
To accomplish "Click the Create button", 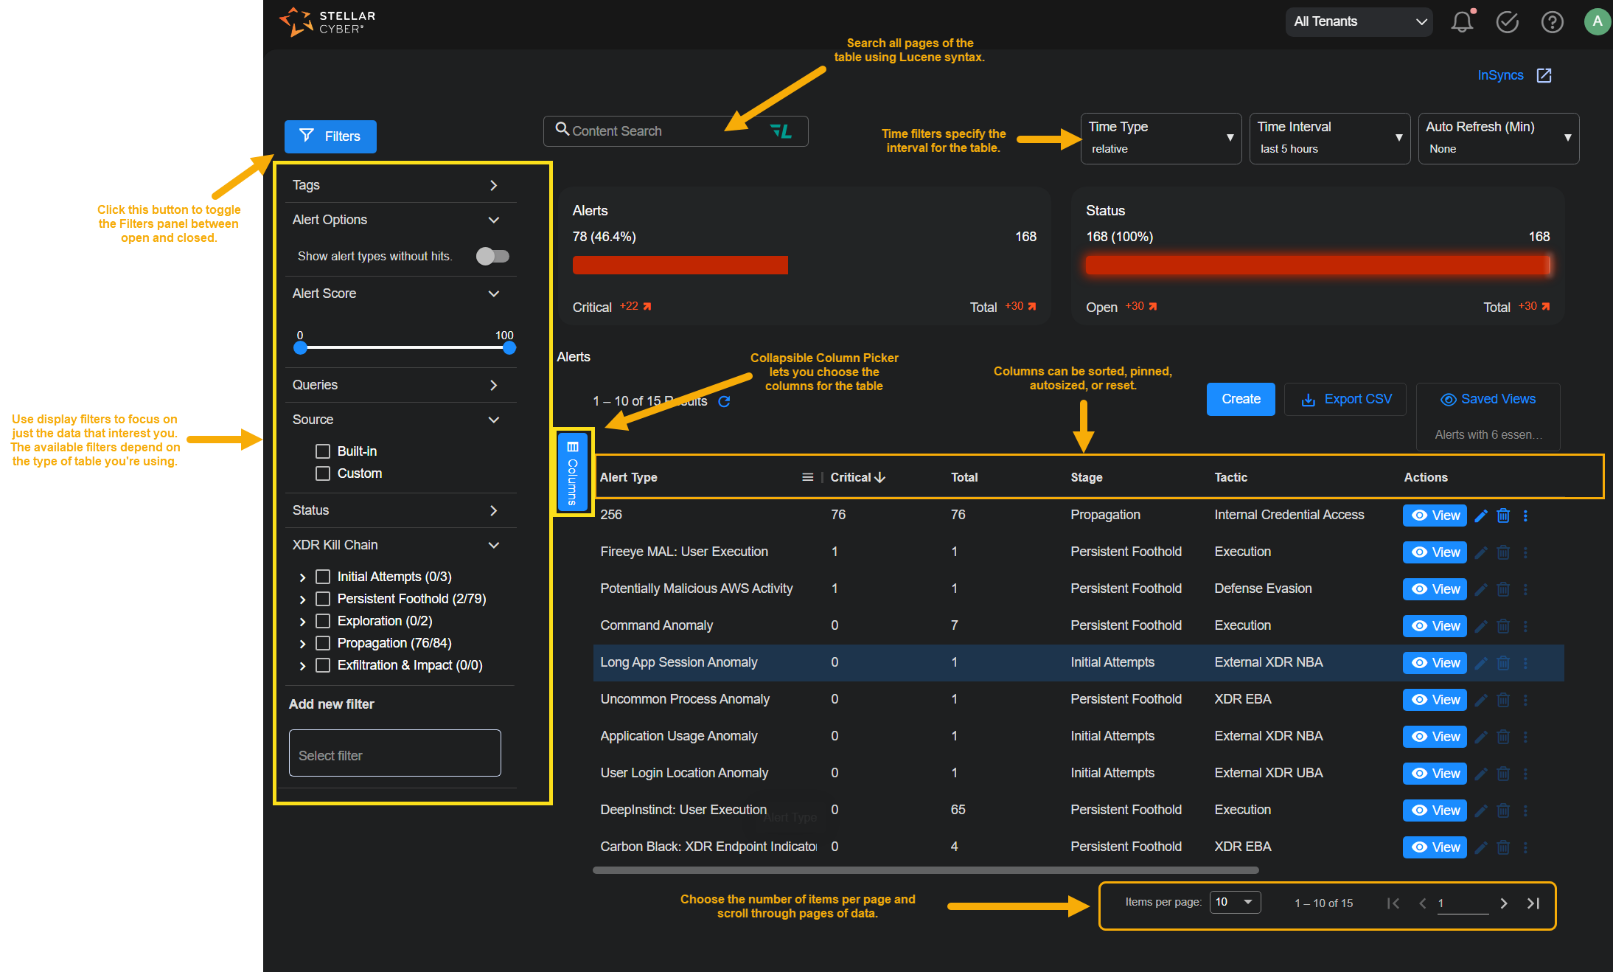I will [1240, 399].
